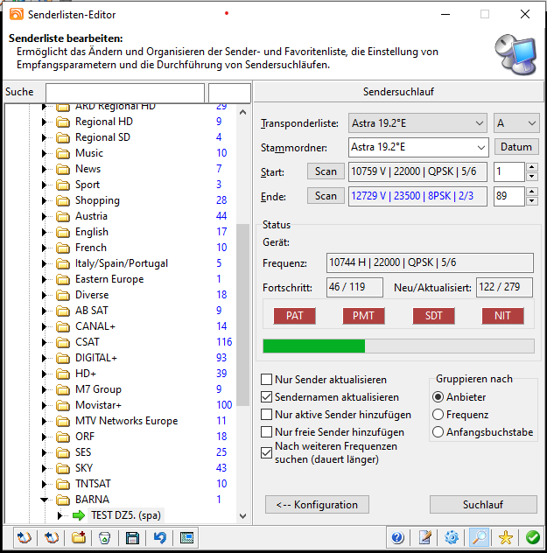Click the '<-- Konfiguration' button
The width and height of the screenshot is (547, 553).
(x=317, y=505)
